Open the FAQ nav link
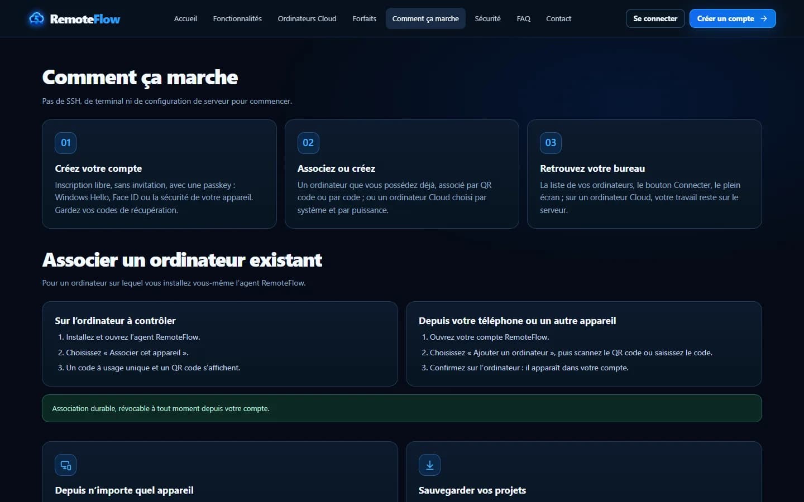This screenshot has height=502, width=804. coord(523,18)
